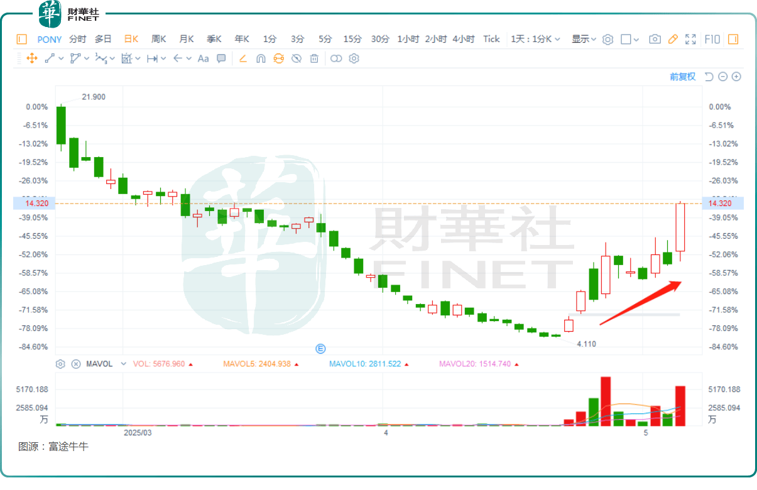Click the PONY ticker symbol
The image size is (757, 490).
[x=50, y=39]
